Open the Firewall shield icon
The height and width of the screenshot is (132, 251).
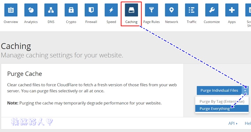(x=91, y=10)
